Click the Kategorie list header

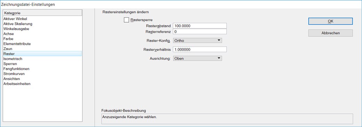click(x=42, y=13)
